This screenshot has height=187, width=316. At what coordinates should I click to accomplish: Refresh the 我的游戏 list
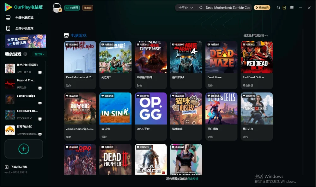25,54
